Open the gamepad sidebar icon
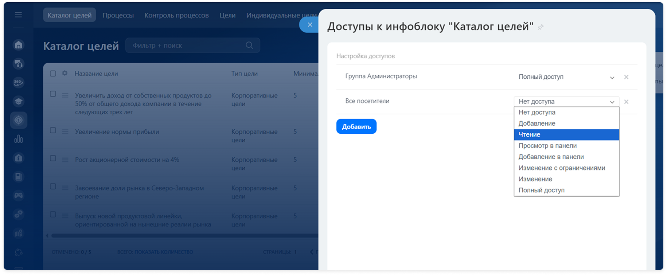 [19, 196]
